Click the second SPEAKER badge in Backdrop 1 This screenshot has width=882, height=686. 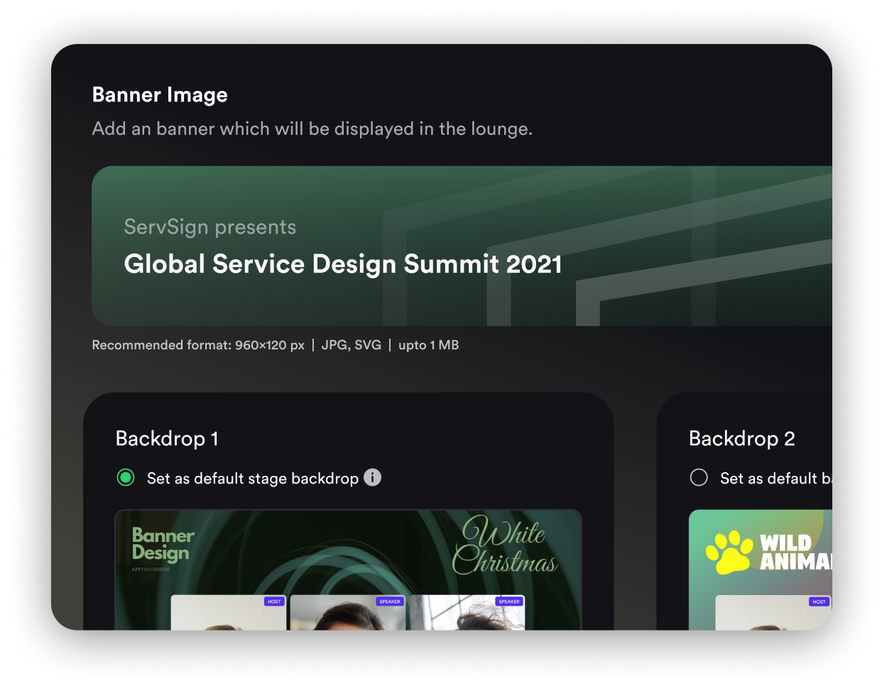click(x=509, y=601)
